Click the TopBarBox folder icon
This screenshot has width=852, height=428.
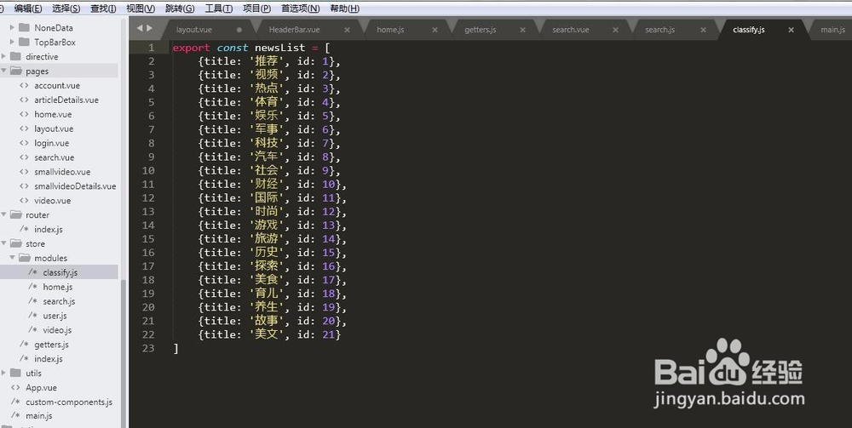(x=24, y=42)
